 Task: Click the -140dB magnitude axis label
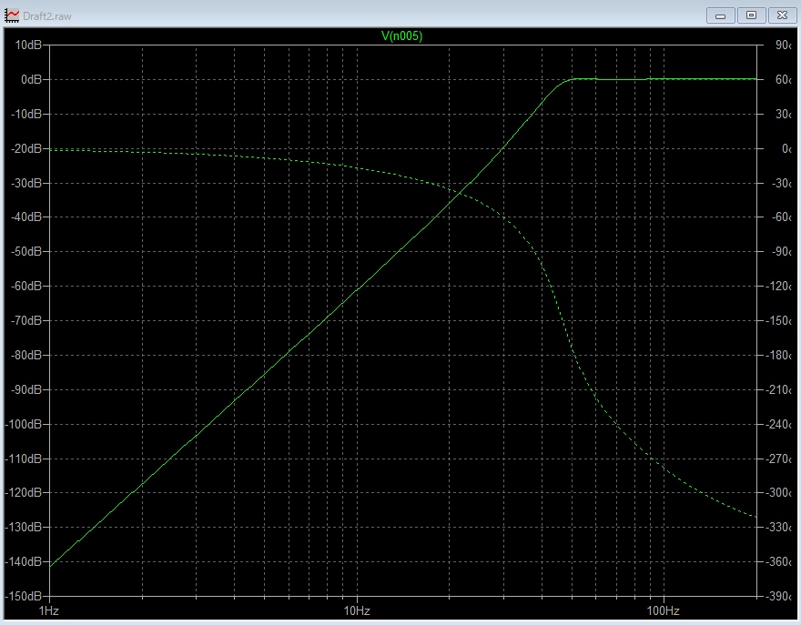[24, 561]
